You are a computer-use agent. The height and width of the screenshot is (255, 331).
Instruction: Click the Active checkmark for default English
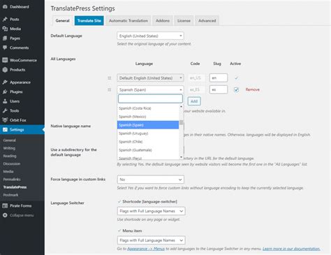pyautogui.click(x=236, y=78)
